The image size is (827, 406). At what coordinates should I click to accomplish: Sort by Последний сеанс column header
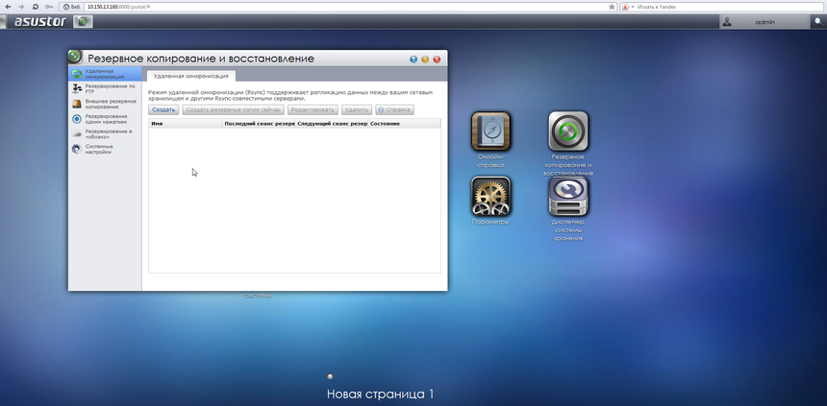pos(259,124)
